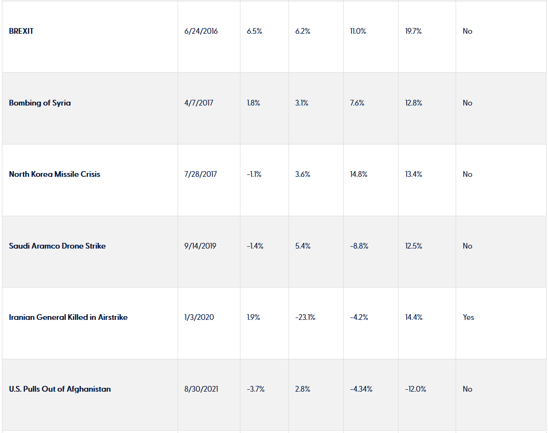
Task: Click North Korea Missile Crisis row title
Action: 55,174
